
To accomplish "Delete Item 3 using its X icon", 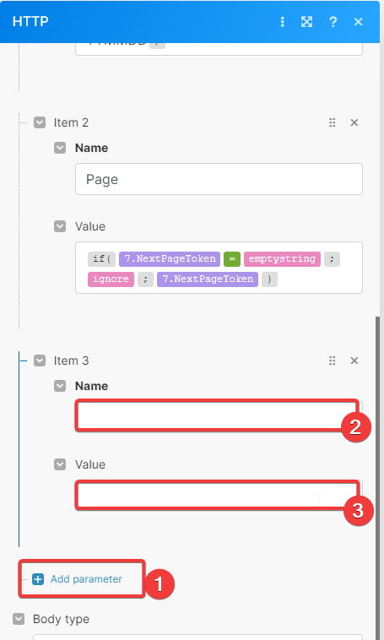I will click(x=354, y=361).
